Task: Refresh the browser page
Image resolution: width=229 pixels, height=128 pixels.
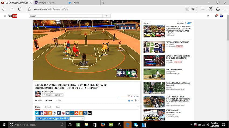Action: 20,9
